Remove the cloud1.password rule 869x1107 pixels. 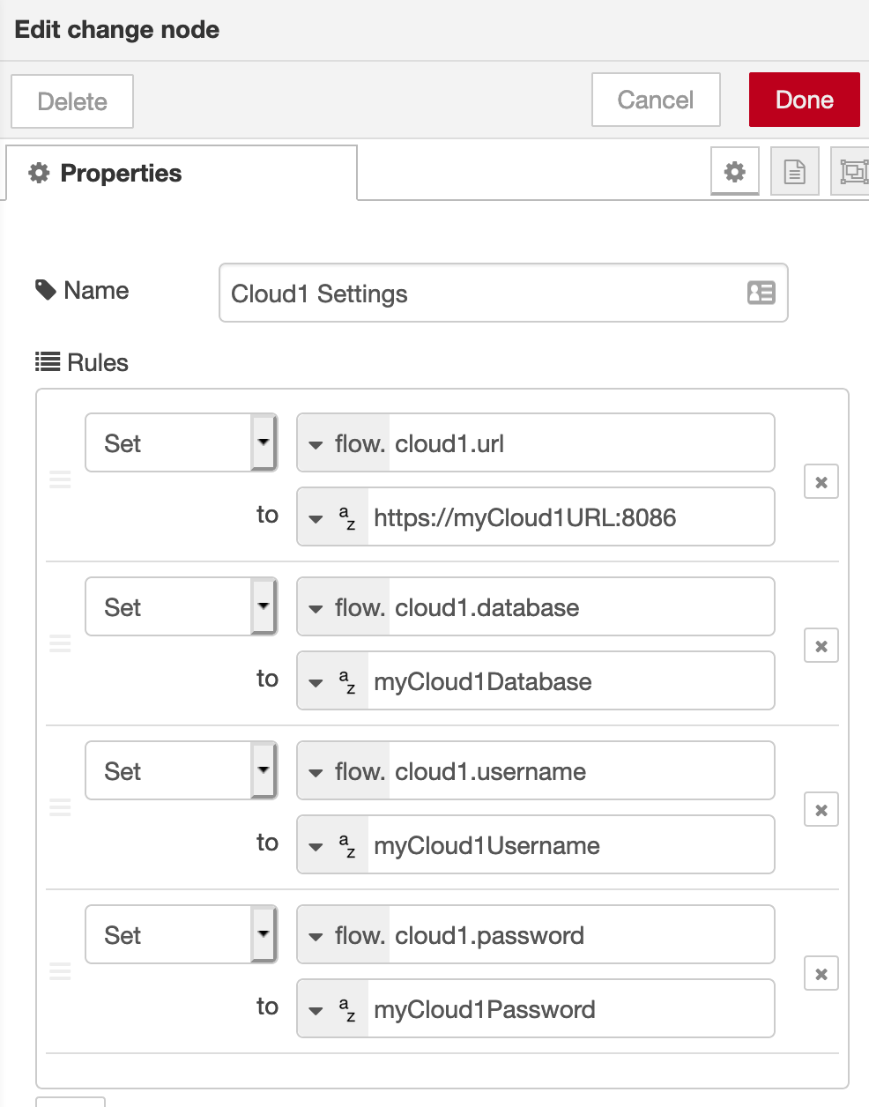pyautogui.click(x=821, y=974)
